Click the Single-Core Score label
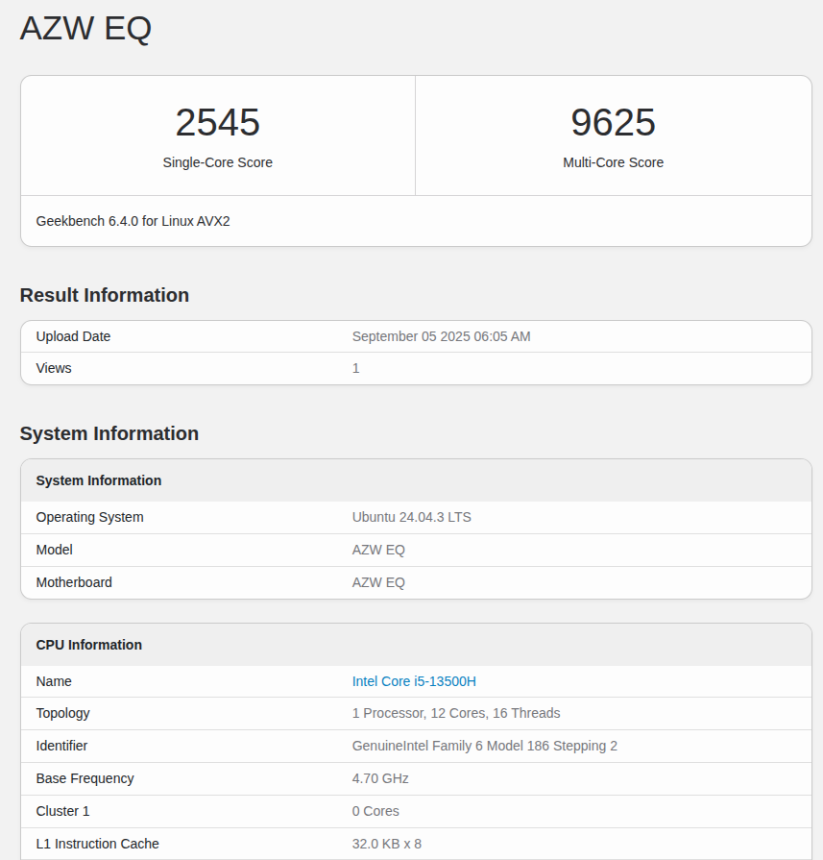This screenshot has height=860, width=823. click(217, 162)
